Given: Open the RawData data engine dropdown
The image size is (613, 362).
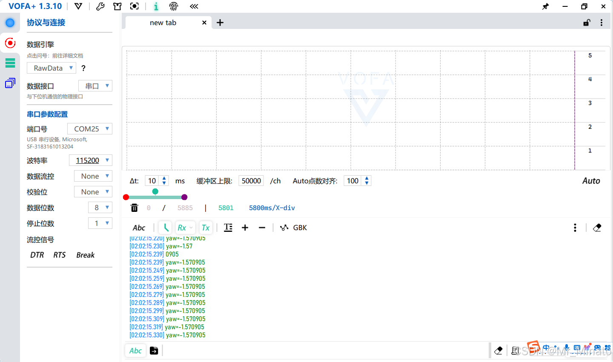Looking at the screenshot, I should pos(51,68).
